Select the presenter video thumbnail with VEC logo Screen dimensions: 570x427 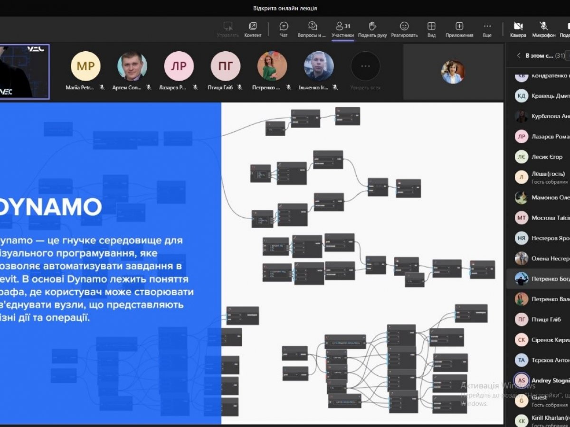coord(25,72)
